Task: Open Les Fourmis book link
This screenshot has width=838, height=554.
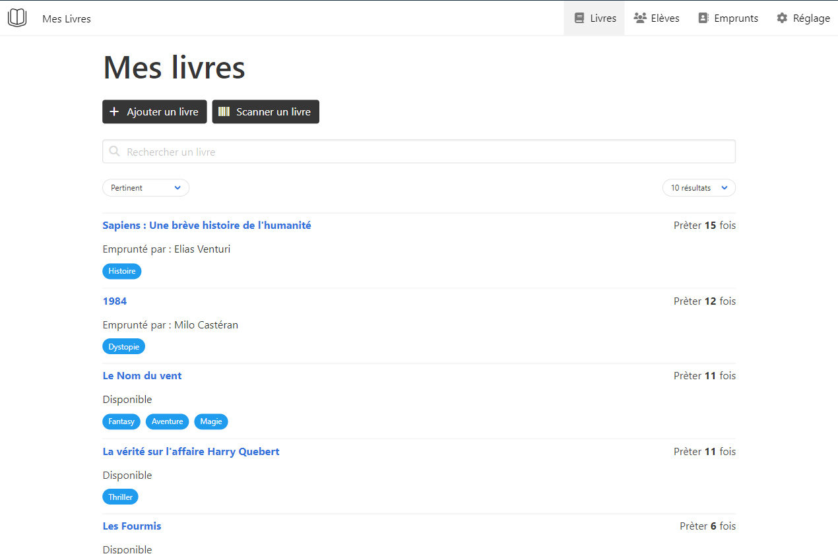Action: point(132,526)
